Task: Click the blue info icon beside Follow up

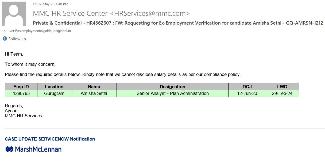Action: tap(5, 39)
